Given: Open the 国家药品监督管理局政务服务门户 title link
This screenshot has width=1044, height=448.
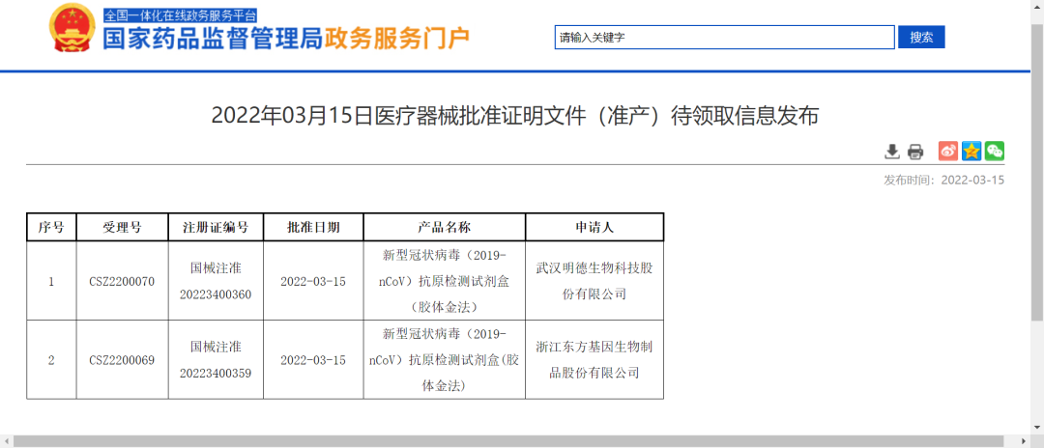Looking at the screenshot, I should (x=286, y=40).
